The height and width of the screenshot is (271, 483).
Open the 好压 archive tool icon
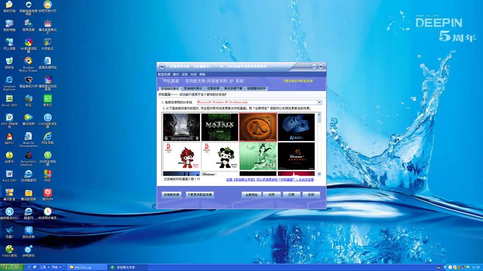pyautogui.click(x=28, y=101)
